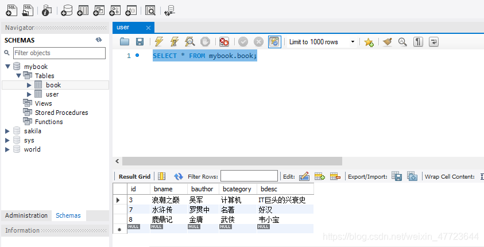
Task: Refresh the schemas list
Action: tap(99, 40)
